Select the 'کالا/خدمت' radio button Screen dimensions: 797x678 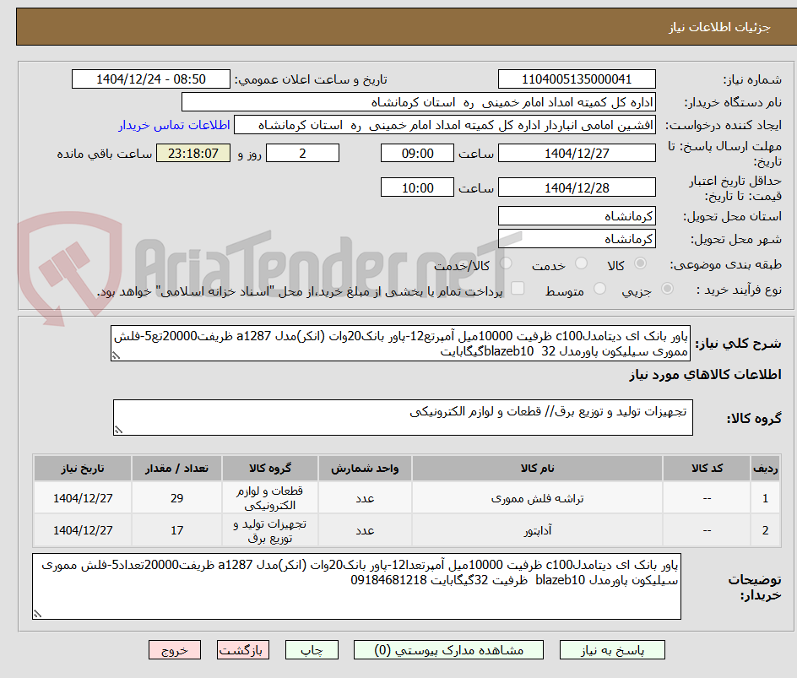(506, 263)
